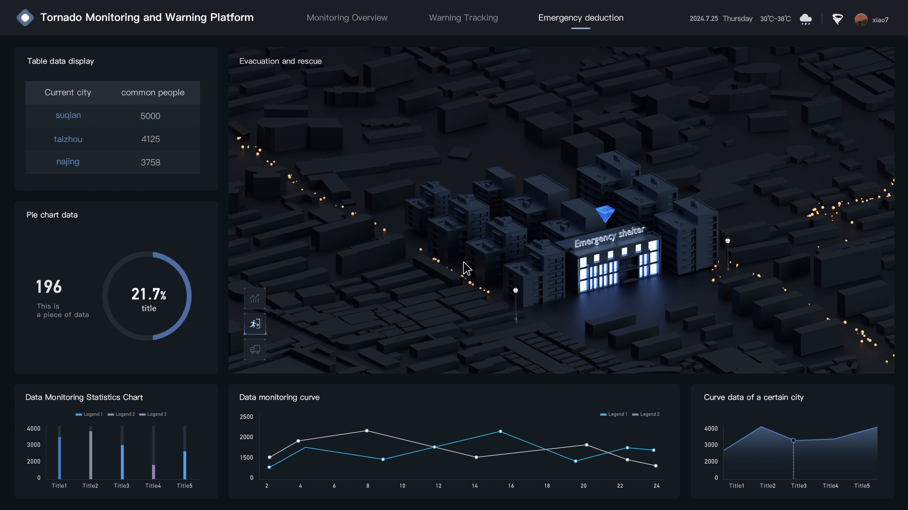
Task: Click the platform title text
Action: 147,17
